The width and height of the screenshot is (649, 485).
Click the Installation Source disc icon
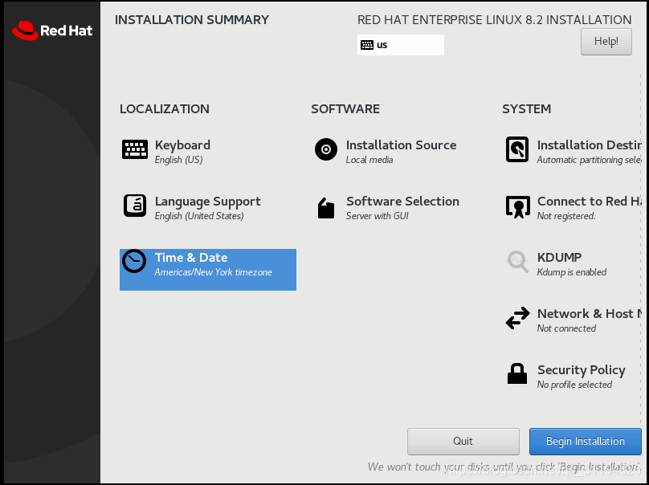pyautogui.click(x=326, y=149)
